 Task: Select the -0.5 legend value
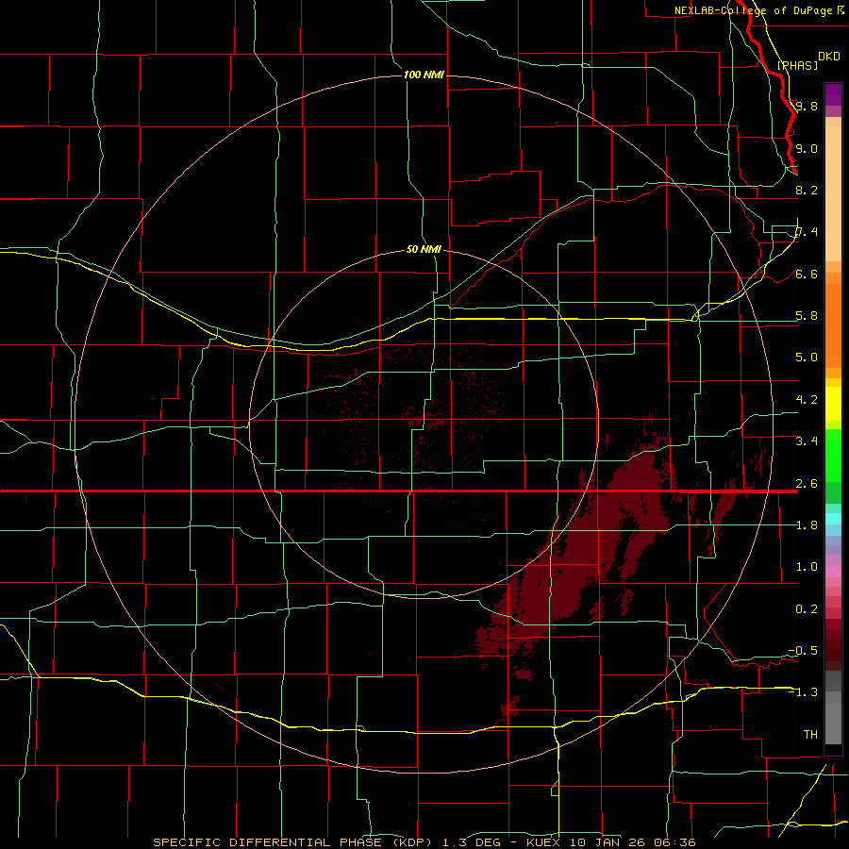(803, 650)
